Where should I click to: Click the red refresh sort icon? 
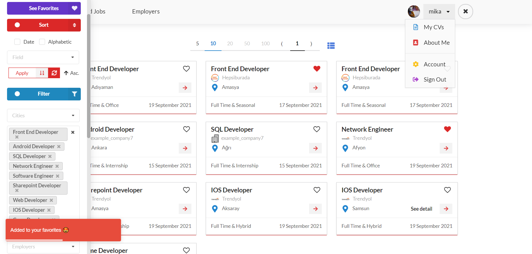point(54,73)
